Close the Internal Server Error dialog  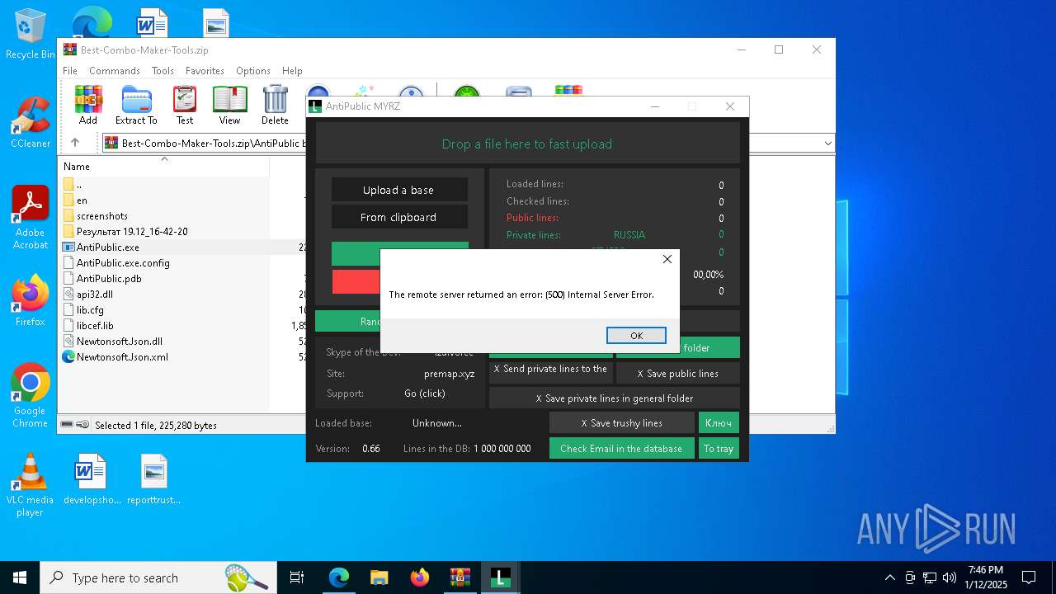[667, 259]
